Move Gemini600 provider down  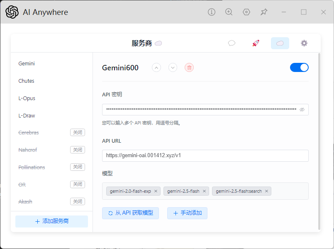pos(173,68)
